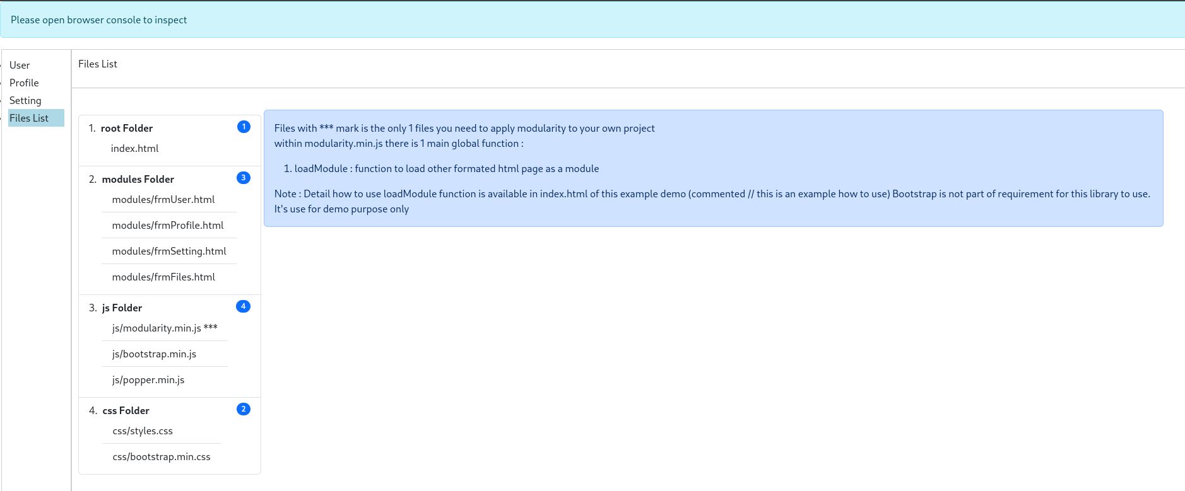Click the css Folder badge showing 2
The image size is (1185, 491).
[244, 409]
